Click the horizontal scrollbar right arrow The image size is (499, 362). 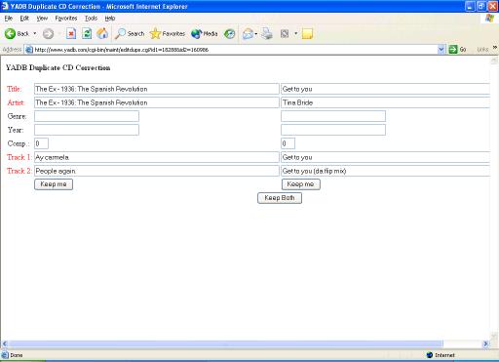click(x=485, y=343)
